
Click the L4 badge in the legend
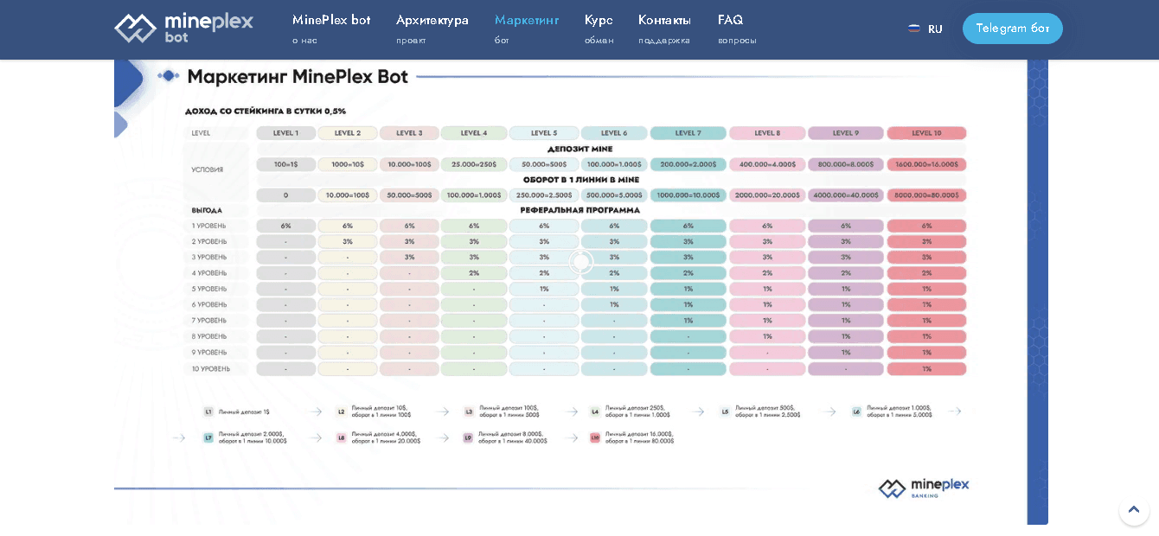pos(595,412)
